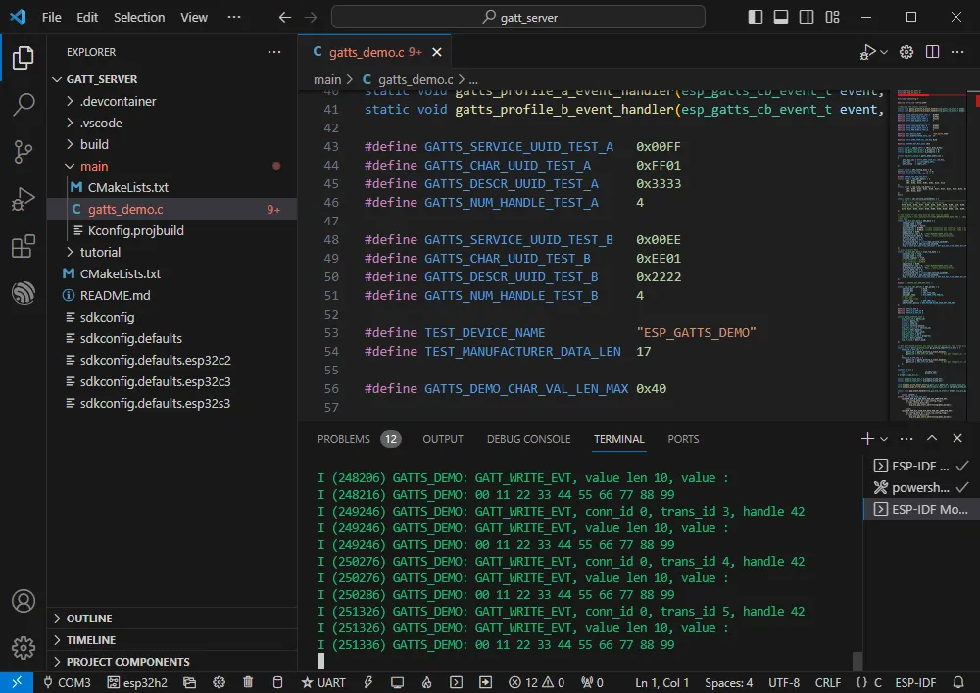Expand the tutorial folder
980x693 pixels.
(100, 252)
